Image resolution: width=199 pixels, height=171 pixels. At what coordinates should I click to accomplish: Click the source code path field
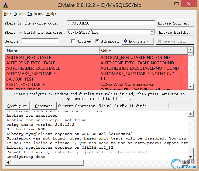tap(111, 23)
